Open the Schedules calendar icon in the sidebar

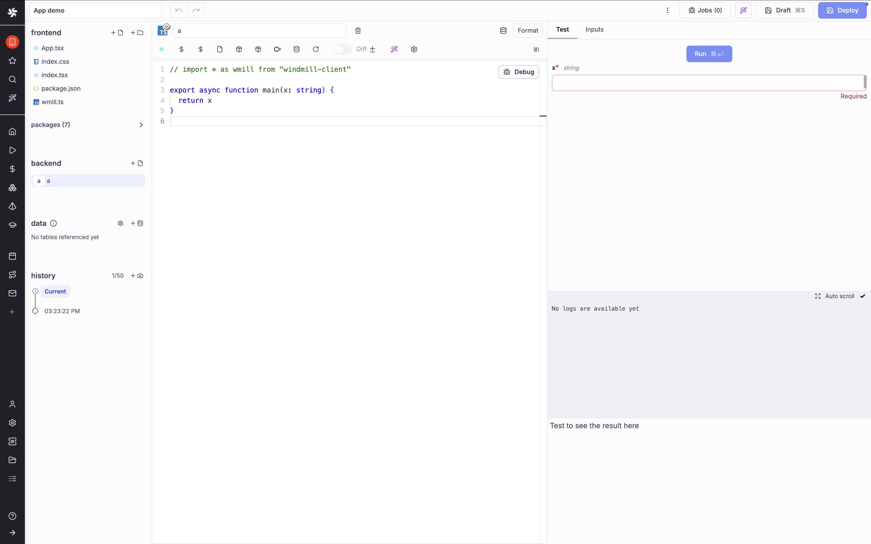point(12,256)
